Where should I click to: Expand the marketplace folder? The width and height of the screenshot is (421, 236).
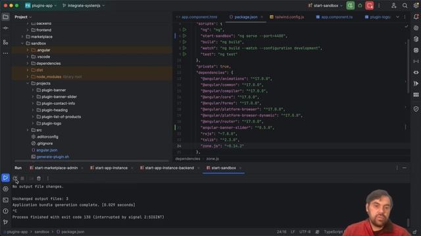click(x=22, y=37)
